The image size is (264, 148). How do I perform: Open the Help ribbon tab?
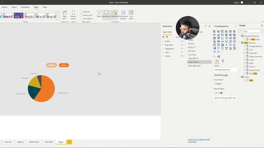(x=45, y=7)
